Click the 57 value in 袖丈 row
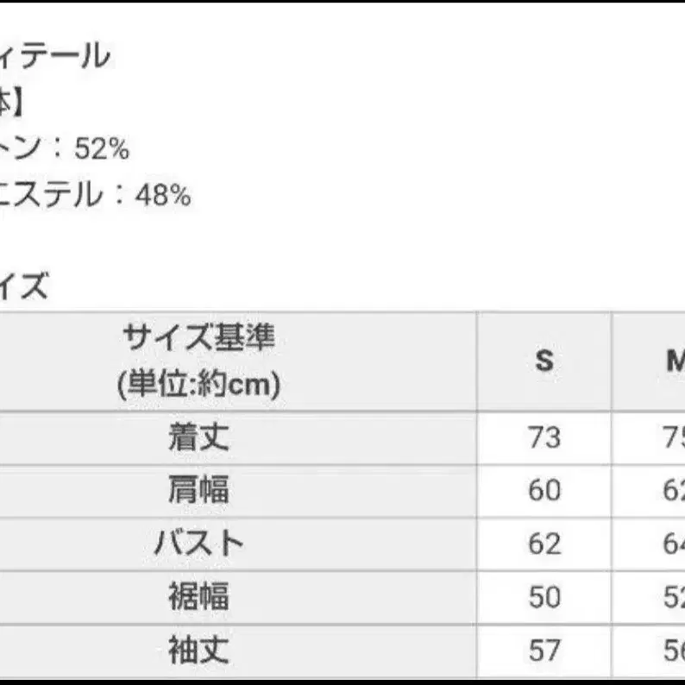Viewport: 685px width, 685px height. 544,650
